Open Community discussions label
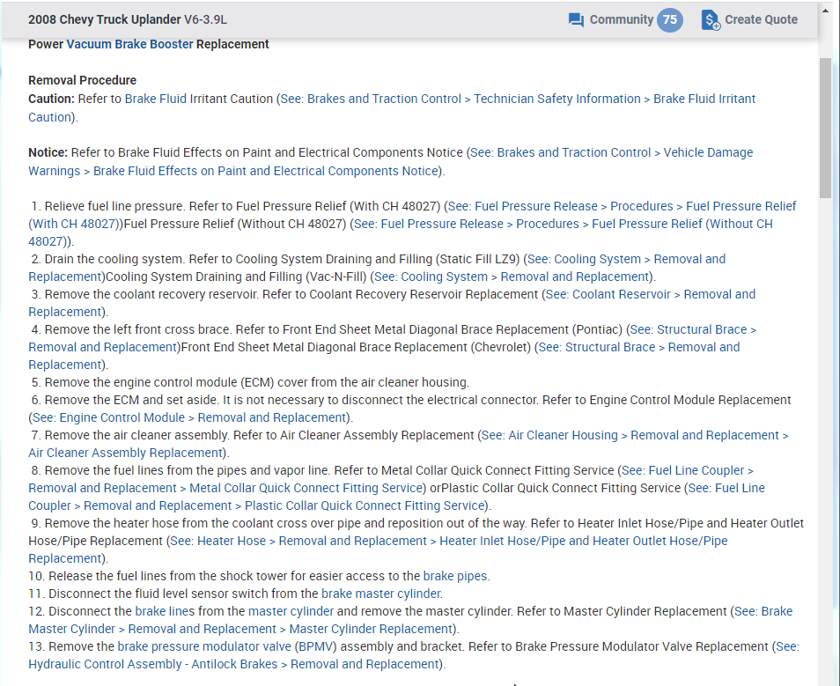This screenshot has width=840, height=686. pos(622,20)
